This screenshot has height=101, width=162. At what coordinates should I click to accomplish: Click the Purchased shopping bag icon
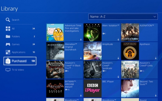[8, 61]
